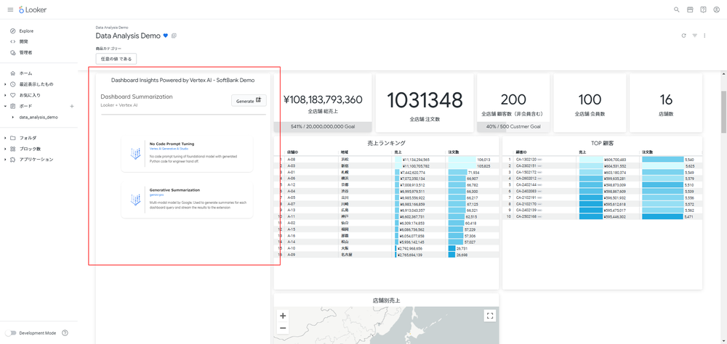Open the user account avatar
The height and width of the screenshot is (344, 727).
coord(716,9)
